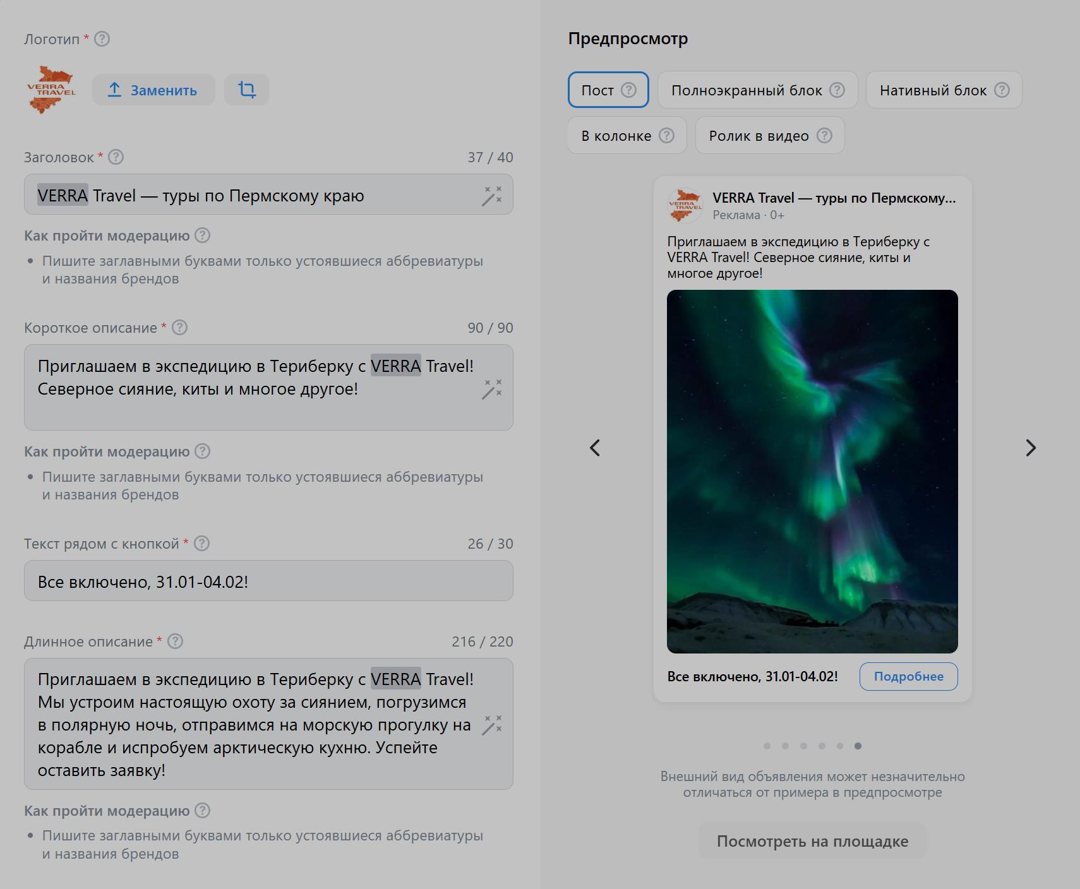The width and height of the screenshot is (1080, 889).
Task: Use magic wand in Короткое описание field
Action: click(491, 389)
